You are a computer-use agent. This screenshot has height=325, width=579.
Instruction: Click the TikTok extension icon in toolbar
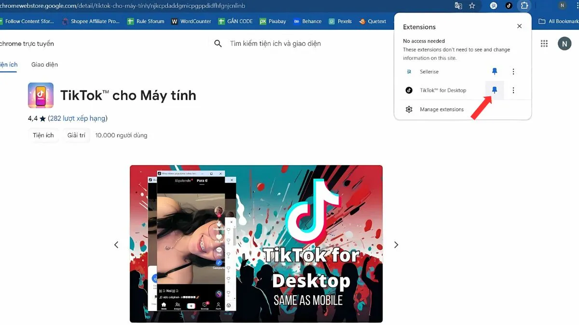click(508, 6)
